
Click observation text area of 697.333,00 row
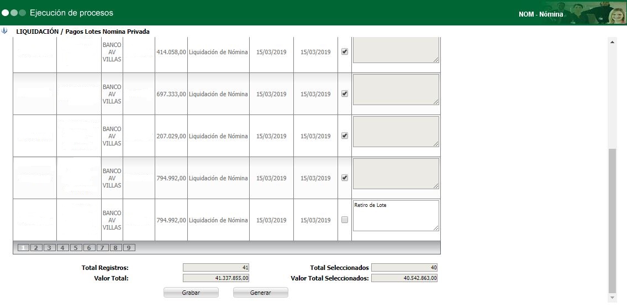click(x=396, y=90)
